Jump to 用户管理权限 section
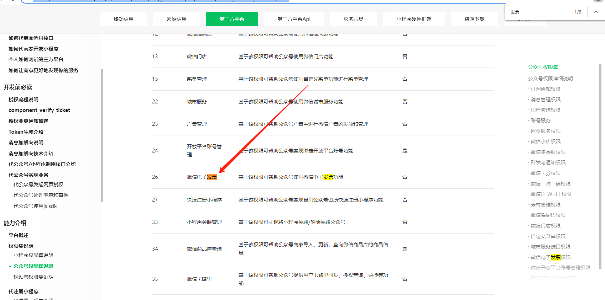605x300 pixels. pyautogui.click(x=546, y=110)
